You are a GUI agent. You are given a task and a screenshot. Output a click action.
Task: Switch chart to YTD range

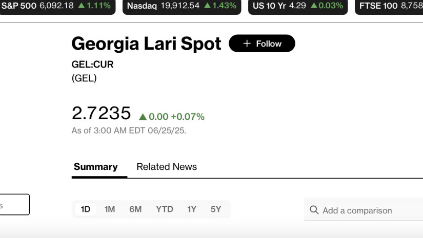click(165, 209)
